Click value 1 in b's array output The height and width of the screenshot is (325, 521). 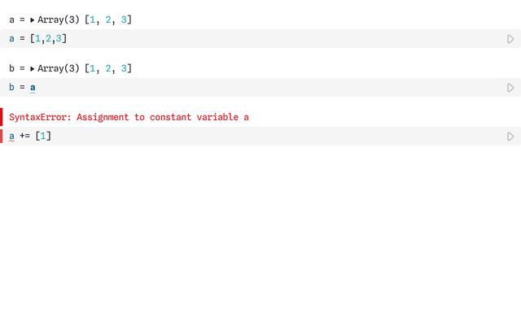point(92,68)
